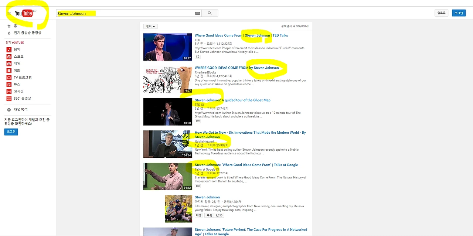
Task: Select the Movies category icon
Action: [9, 71]
